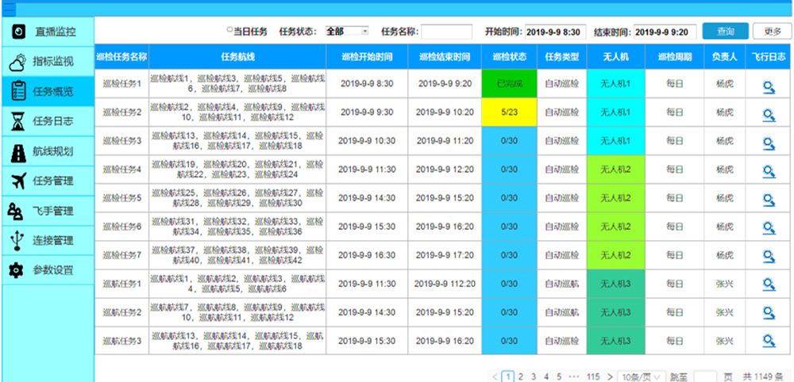Select 任务概览 in the sidebar menu
Image resolution: width=794 pixels, height=382 pixels.
48,92
